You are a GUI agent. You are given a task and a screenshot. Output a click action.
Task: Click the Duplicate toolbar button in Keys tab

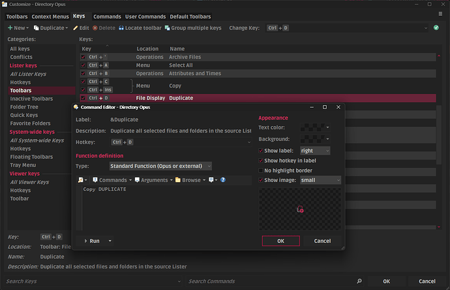coord(51,28)
